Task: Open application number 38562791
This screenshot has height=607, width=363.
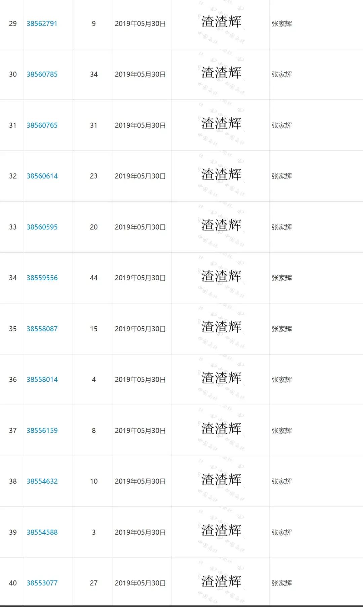Action: coord(42,24)
